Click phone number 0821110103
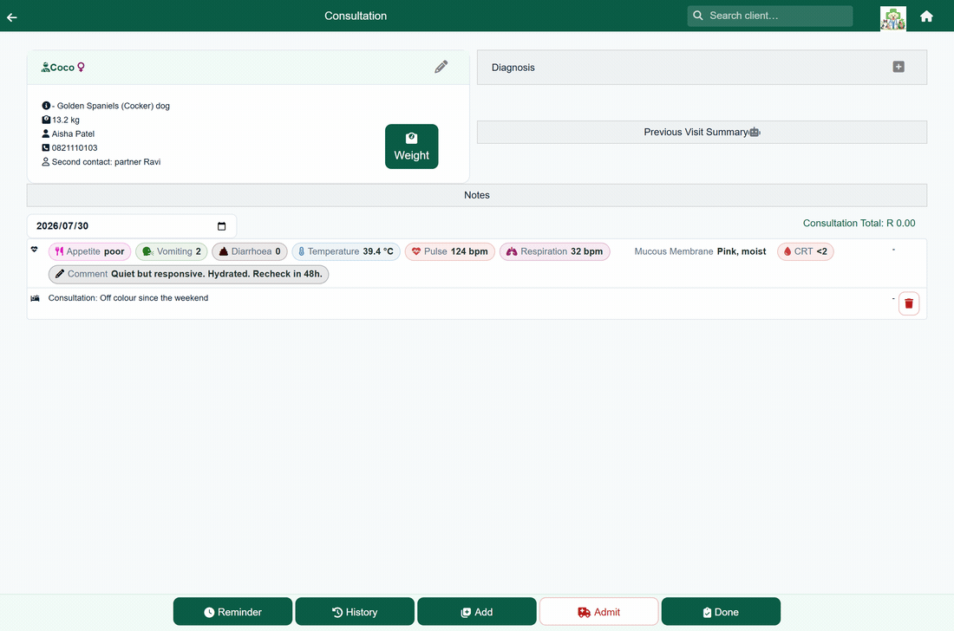The image size is (954, 631). pos(75,147)
